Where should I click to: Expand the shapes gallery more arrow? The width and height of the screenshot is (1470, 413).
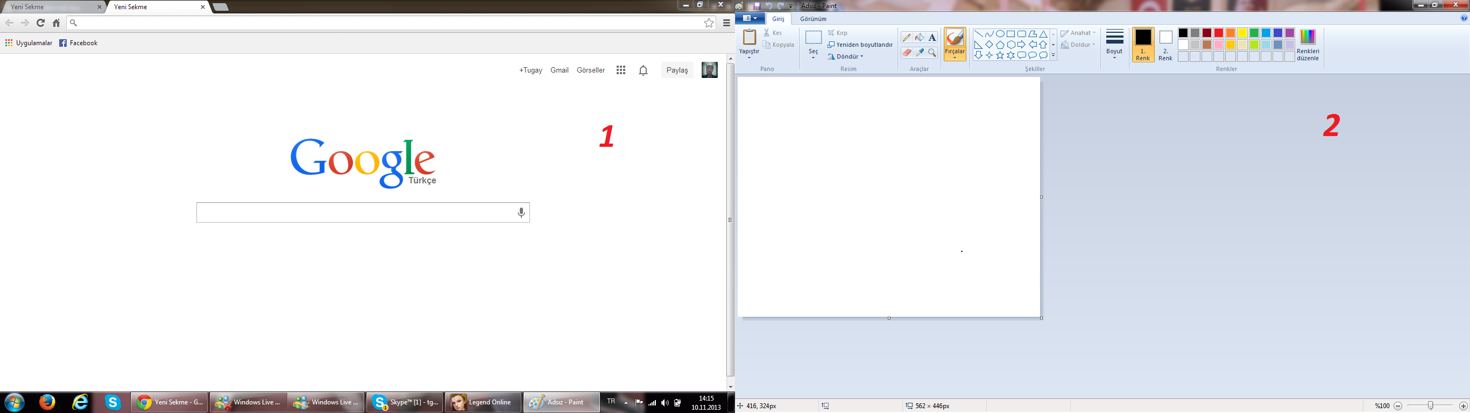tap(1054, 55)
